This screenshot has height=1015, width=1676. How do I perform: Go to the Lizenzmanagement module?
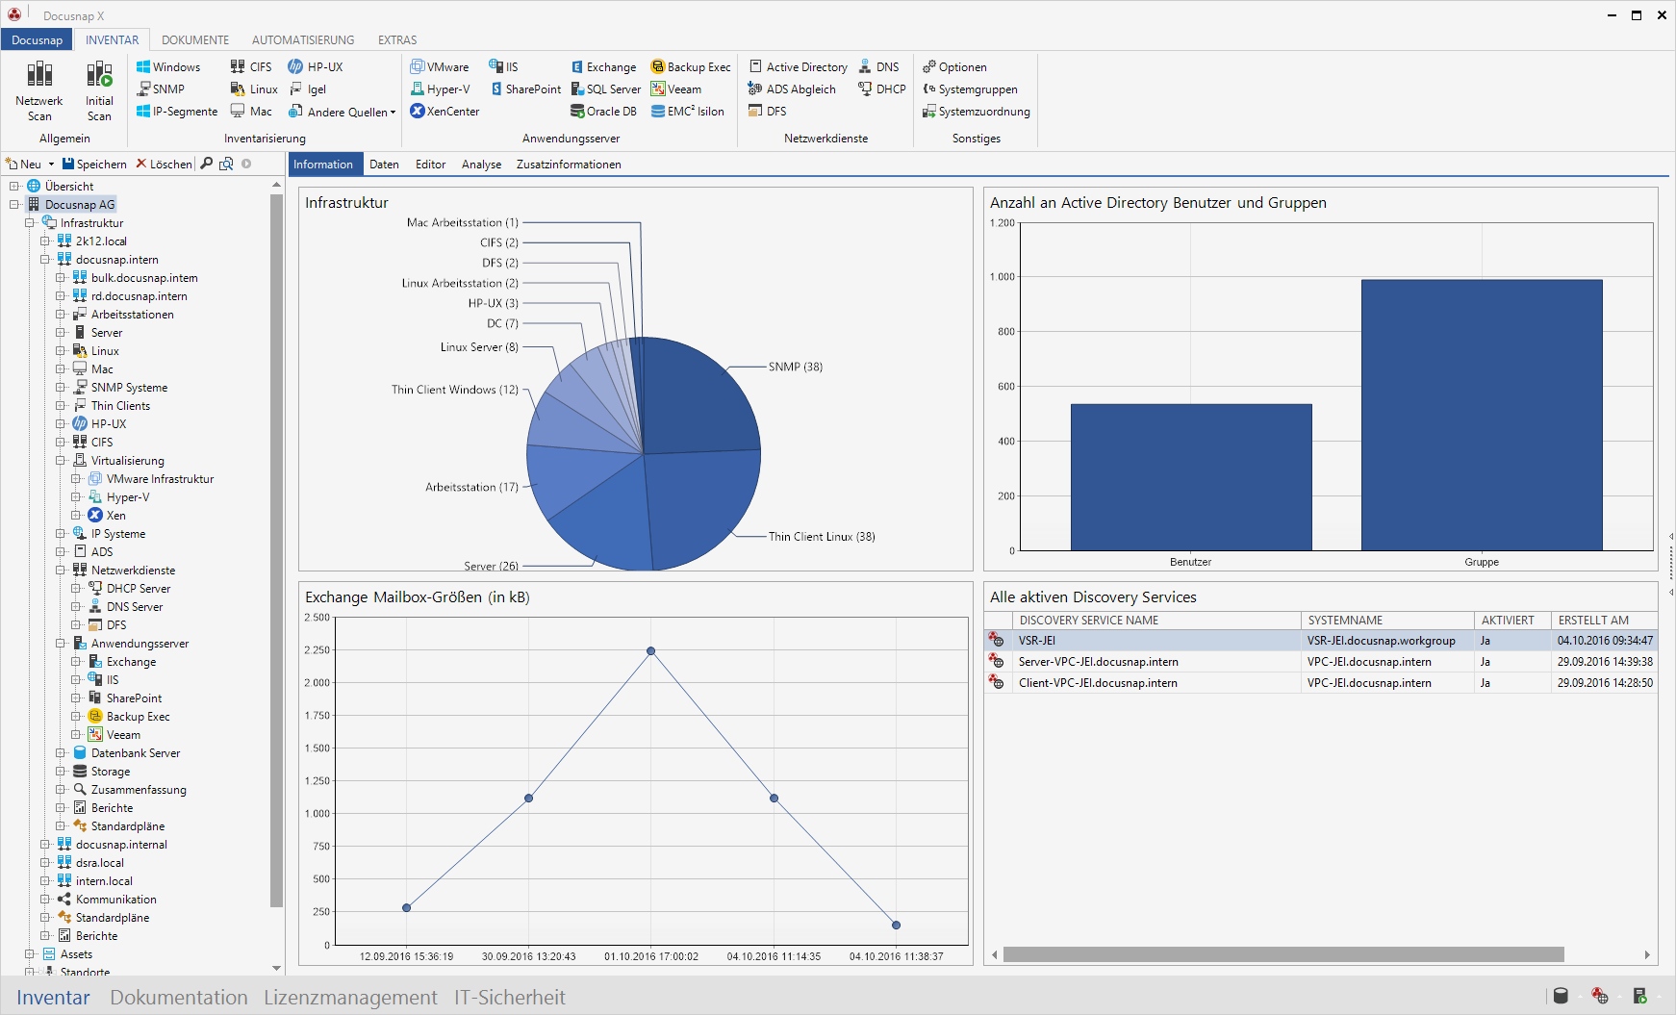pyautogui.click(x=350, y=998)
